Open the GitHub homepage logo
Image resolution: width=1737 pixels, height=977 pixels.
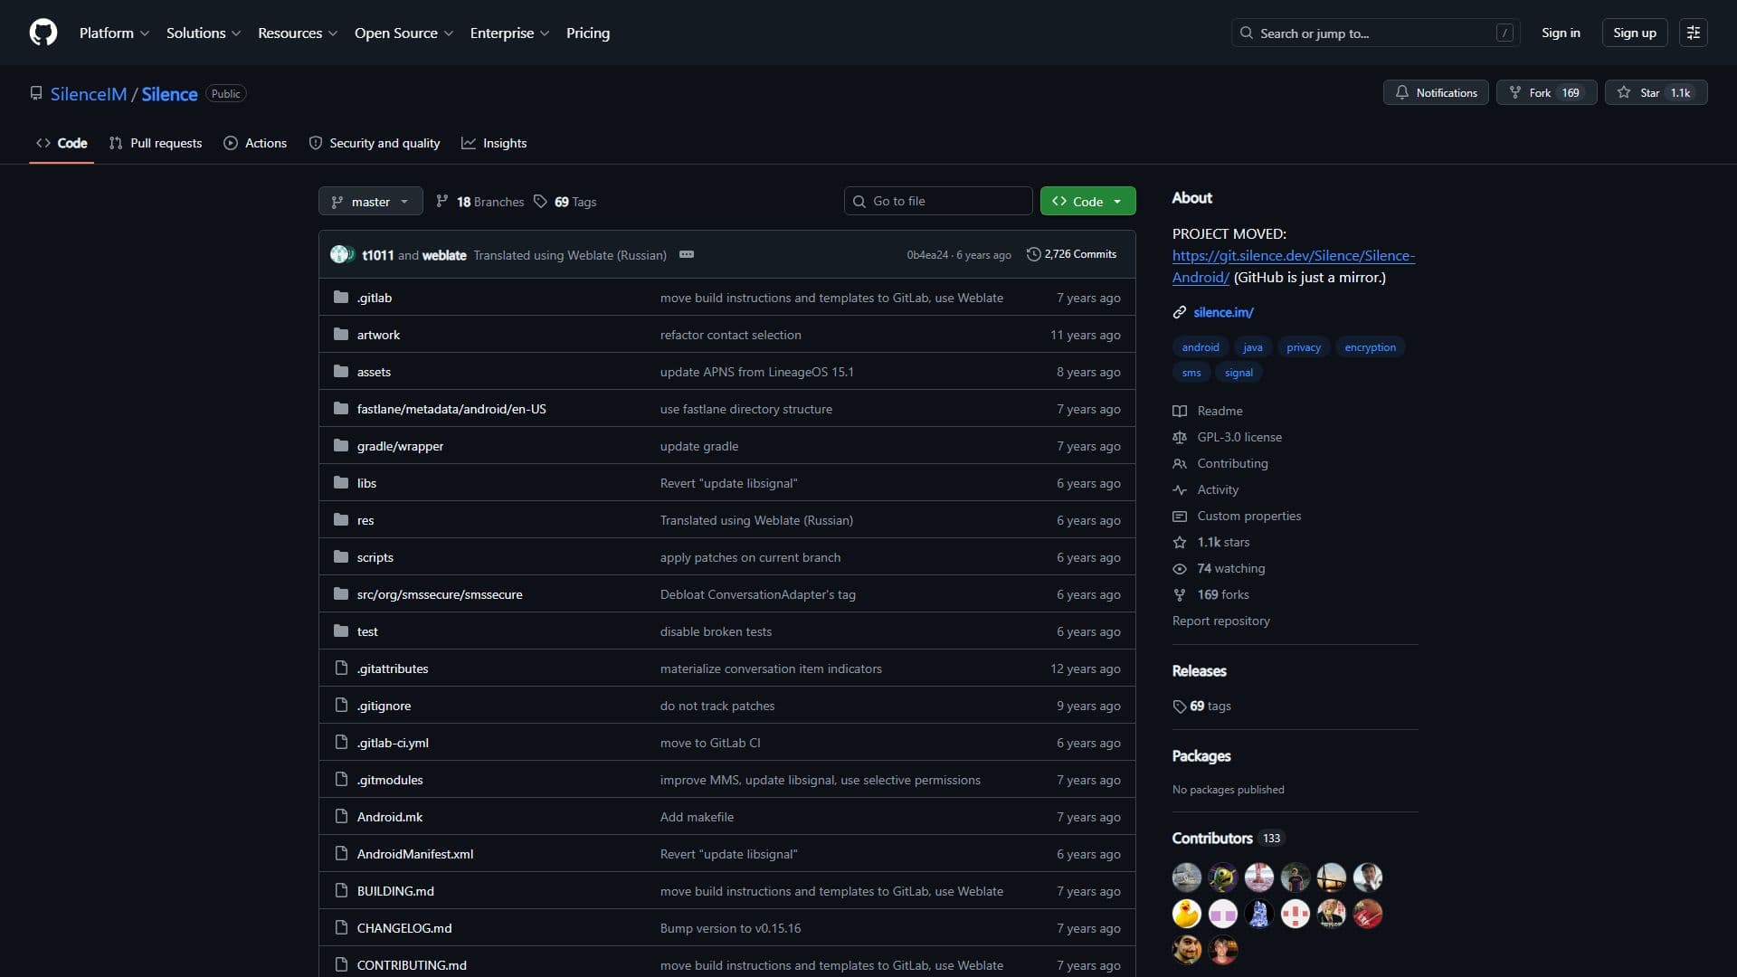point(43,33)
